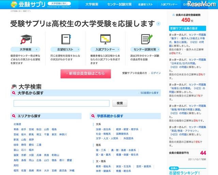The width and height of the screenshot is (218, 175).
Task: Open 大学検索 in the top navigation
Action: [92, 4]
